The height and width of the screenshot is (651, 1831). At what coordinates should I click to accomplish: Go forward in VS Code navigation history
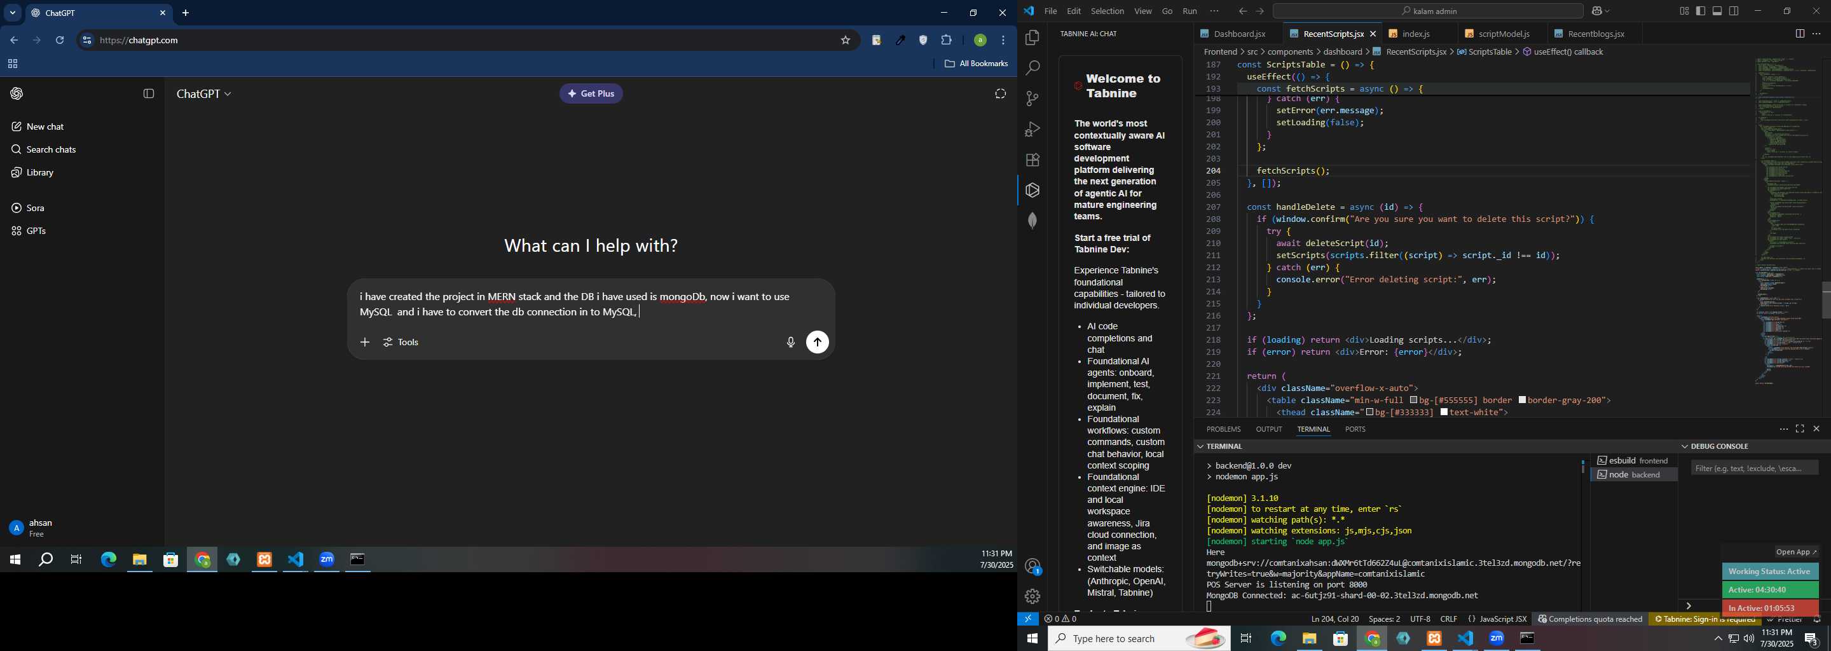(1260, 11)
